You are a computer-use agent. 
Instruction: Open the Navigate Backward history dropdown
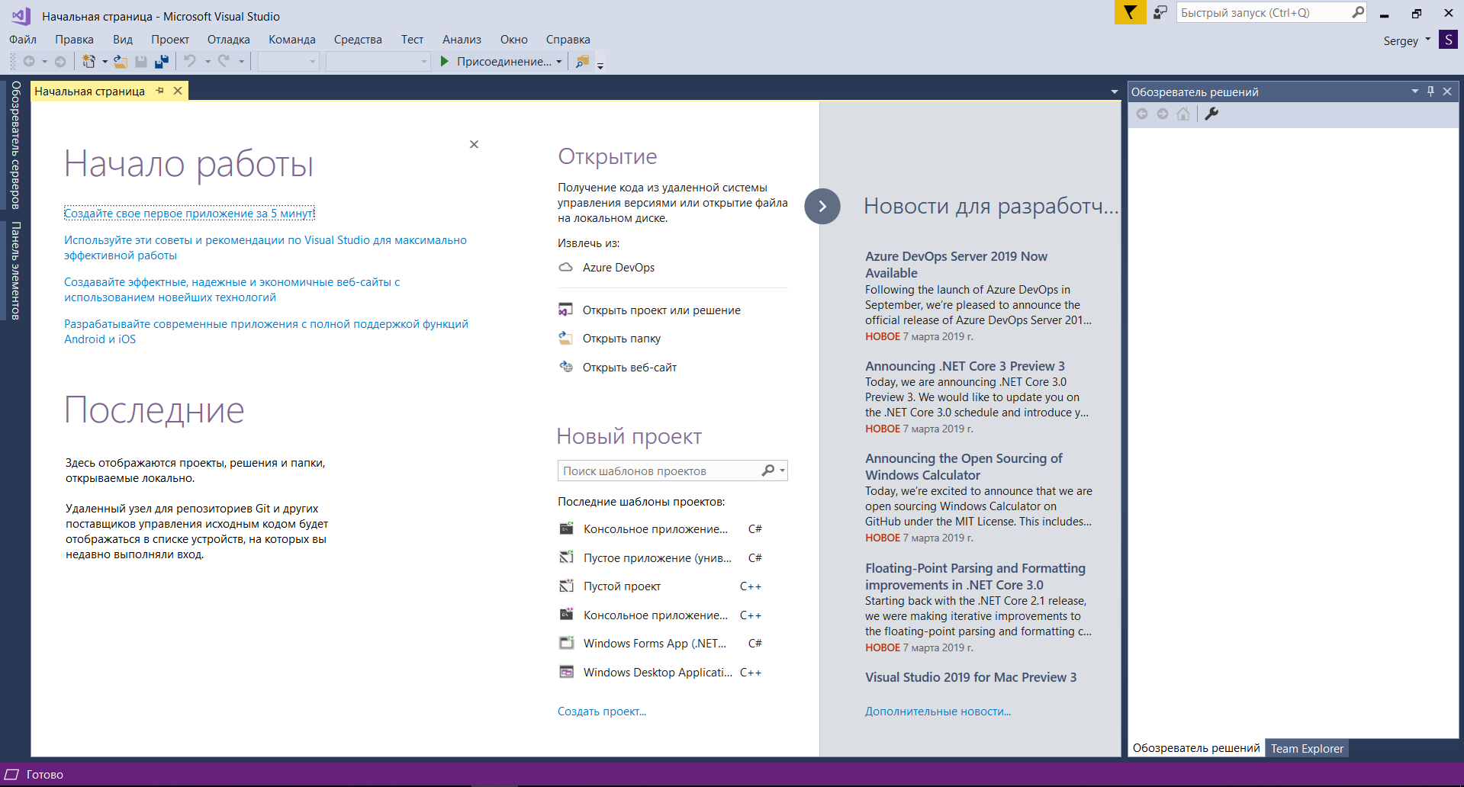[x=44, y=61]
